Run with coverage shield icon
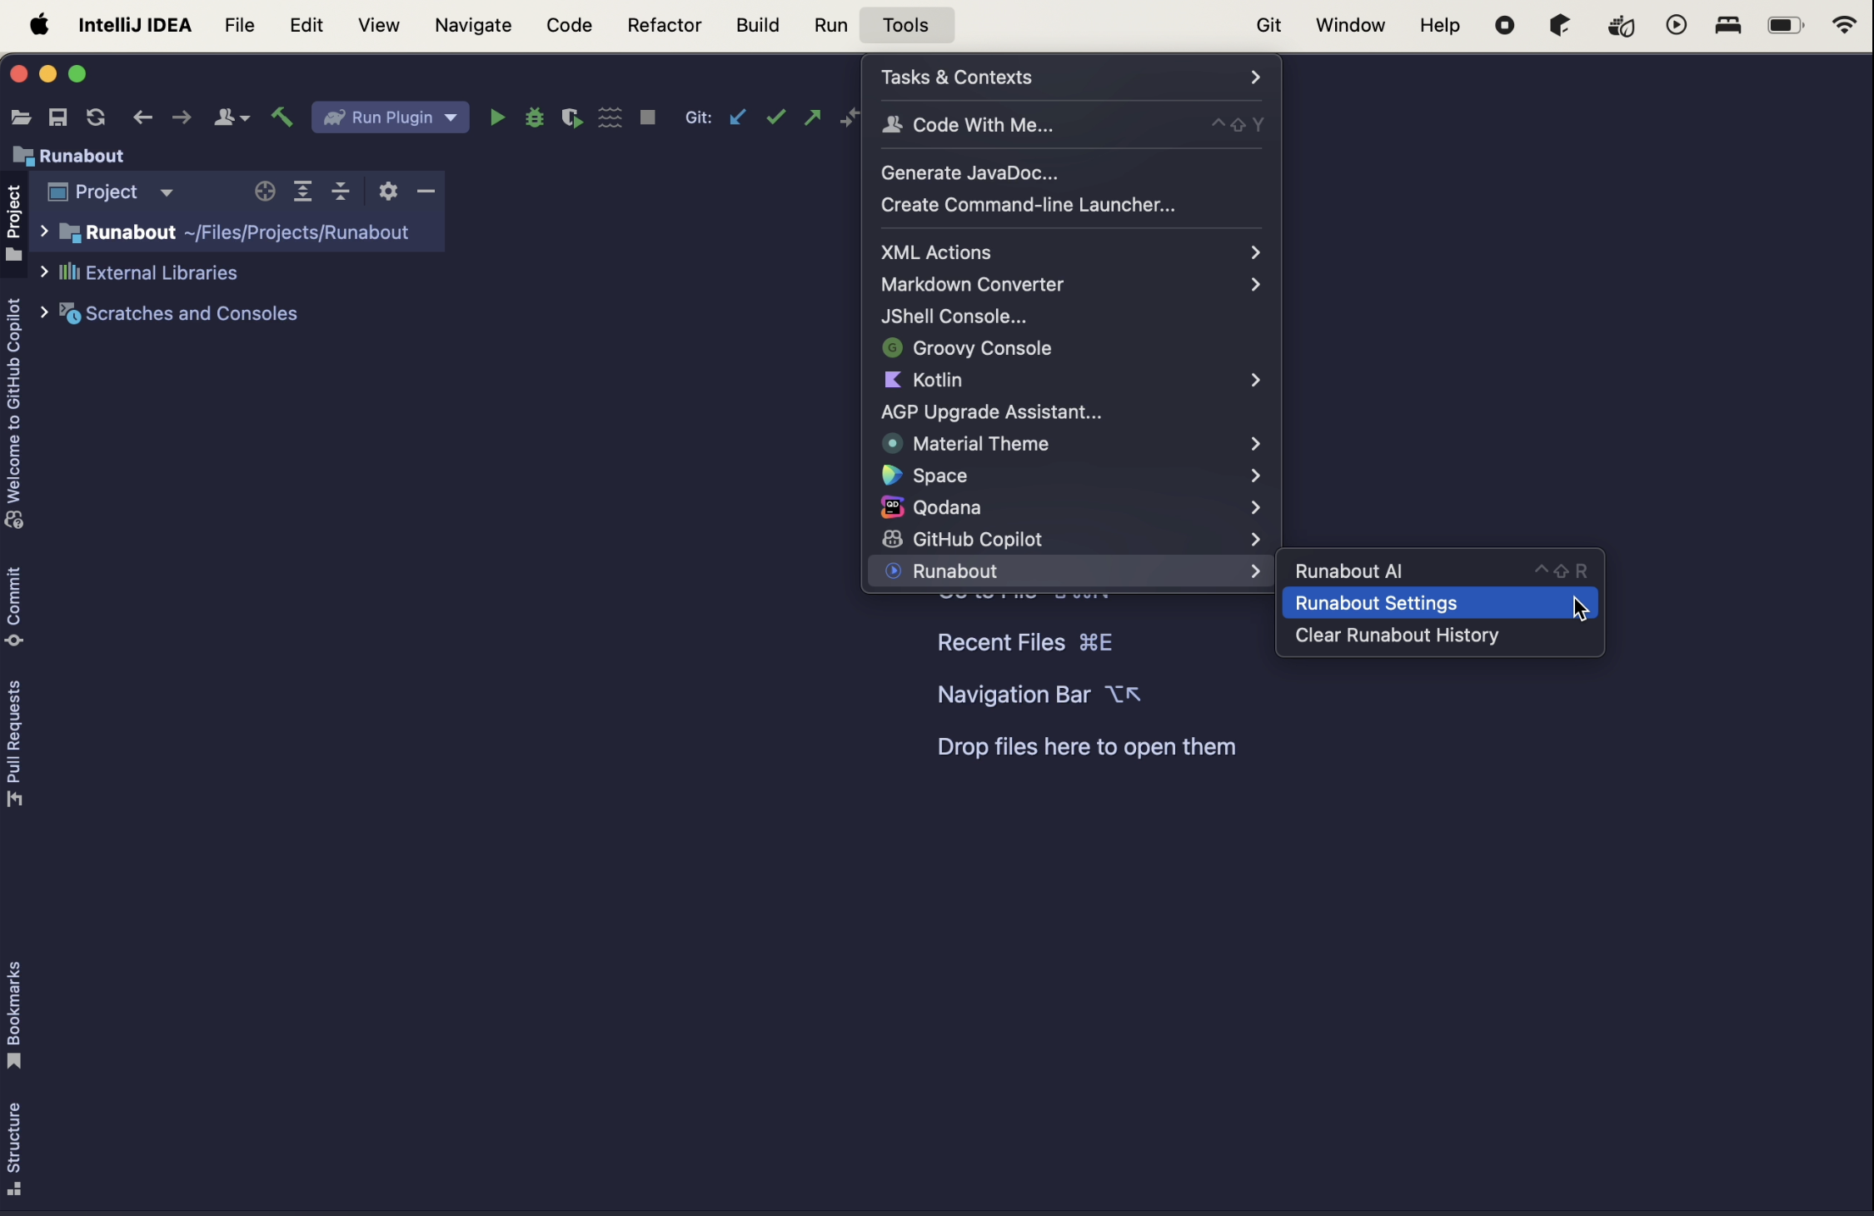This screenshot has width=1874, height=1216. 571,117
